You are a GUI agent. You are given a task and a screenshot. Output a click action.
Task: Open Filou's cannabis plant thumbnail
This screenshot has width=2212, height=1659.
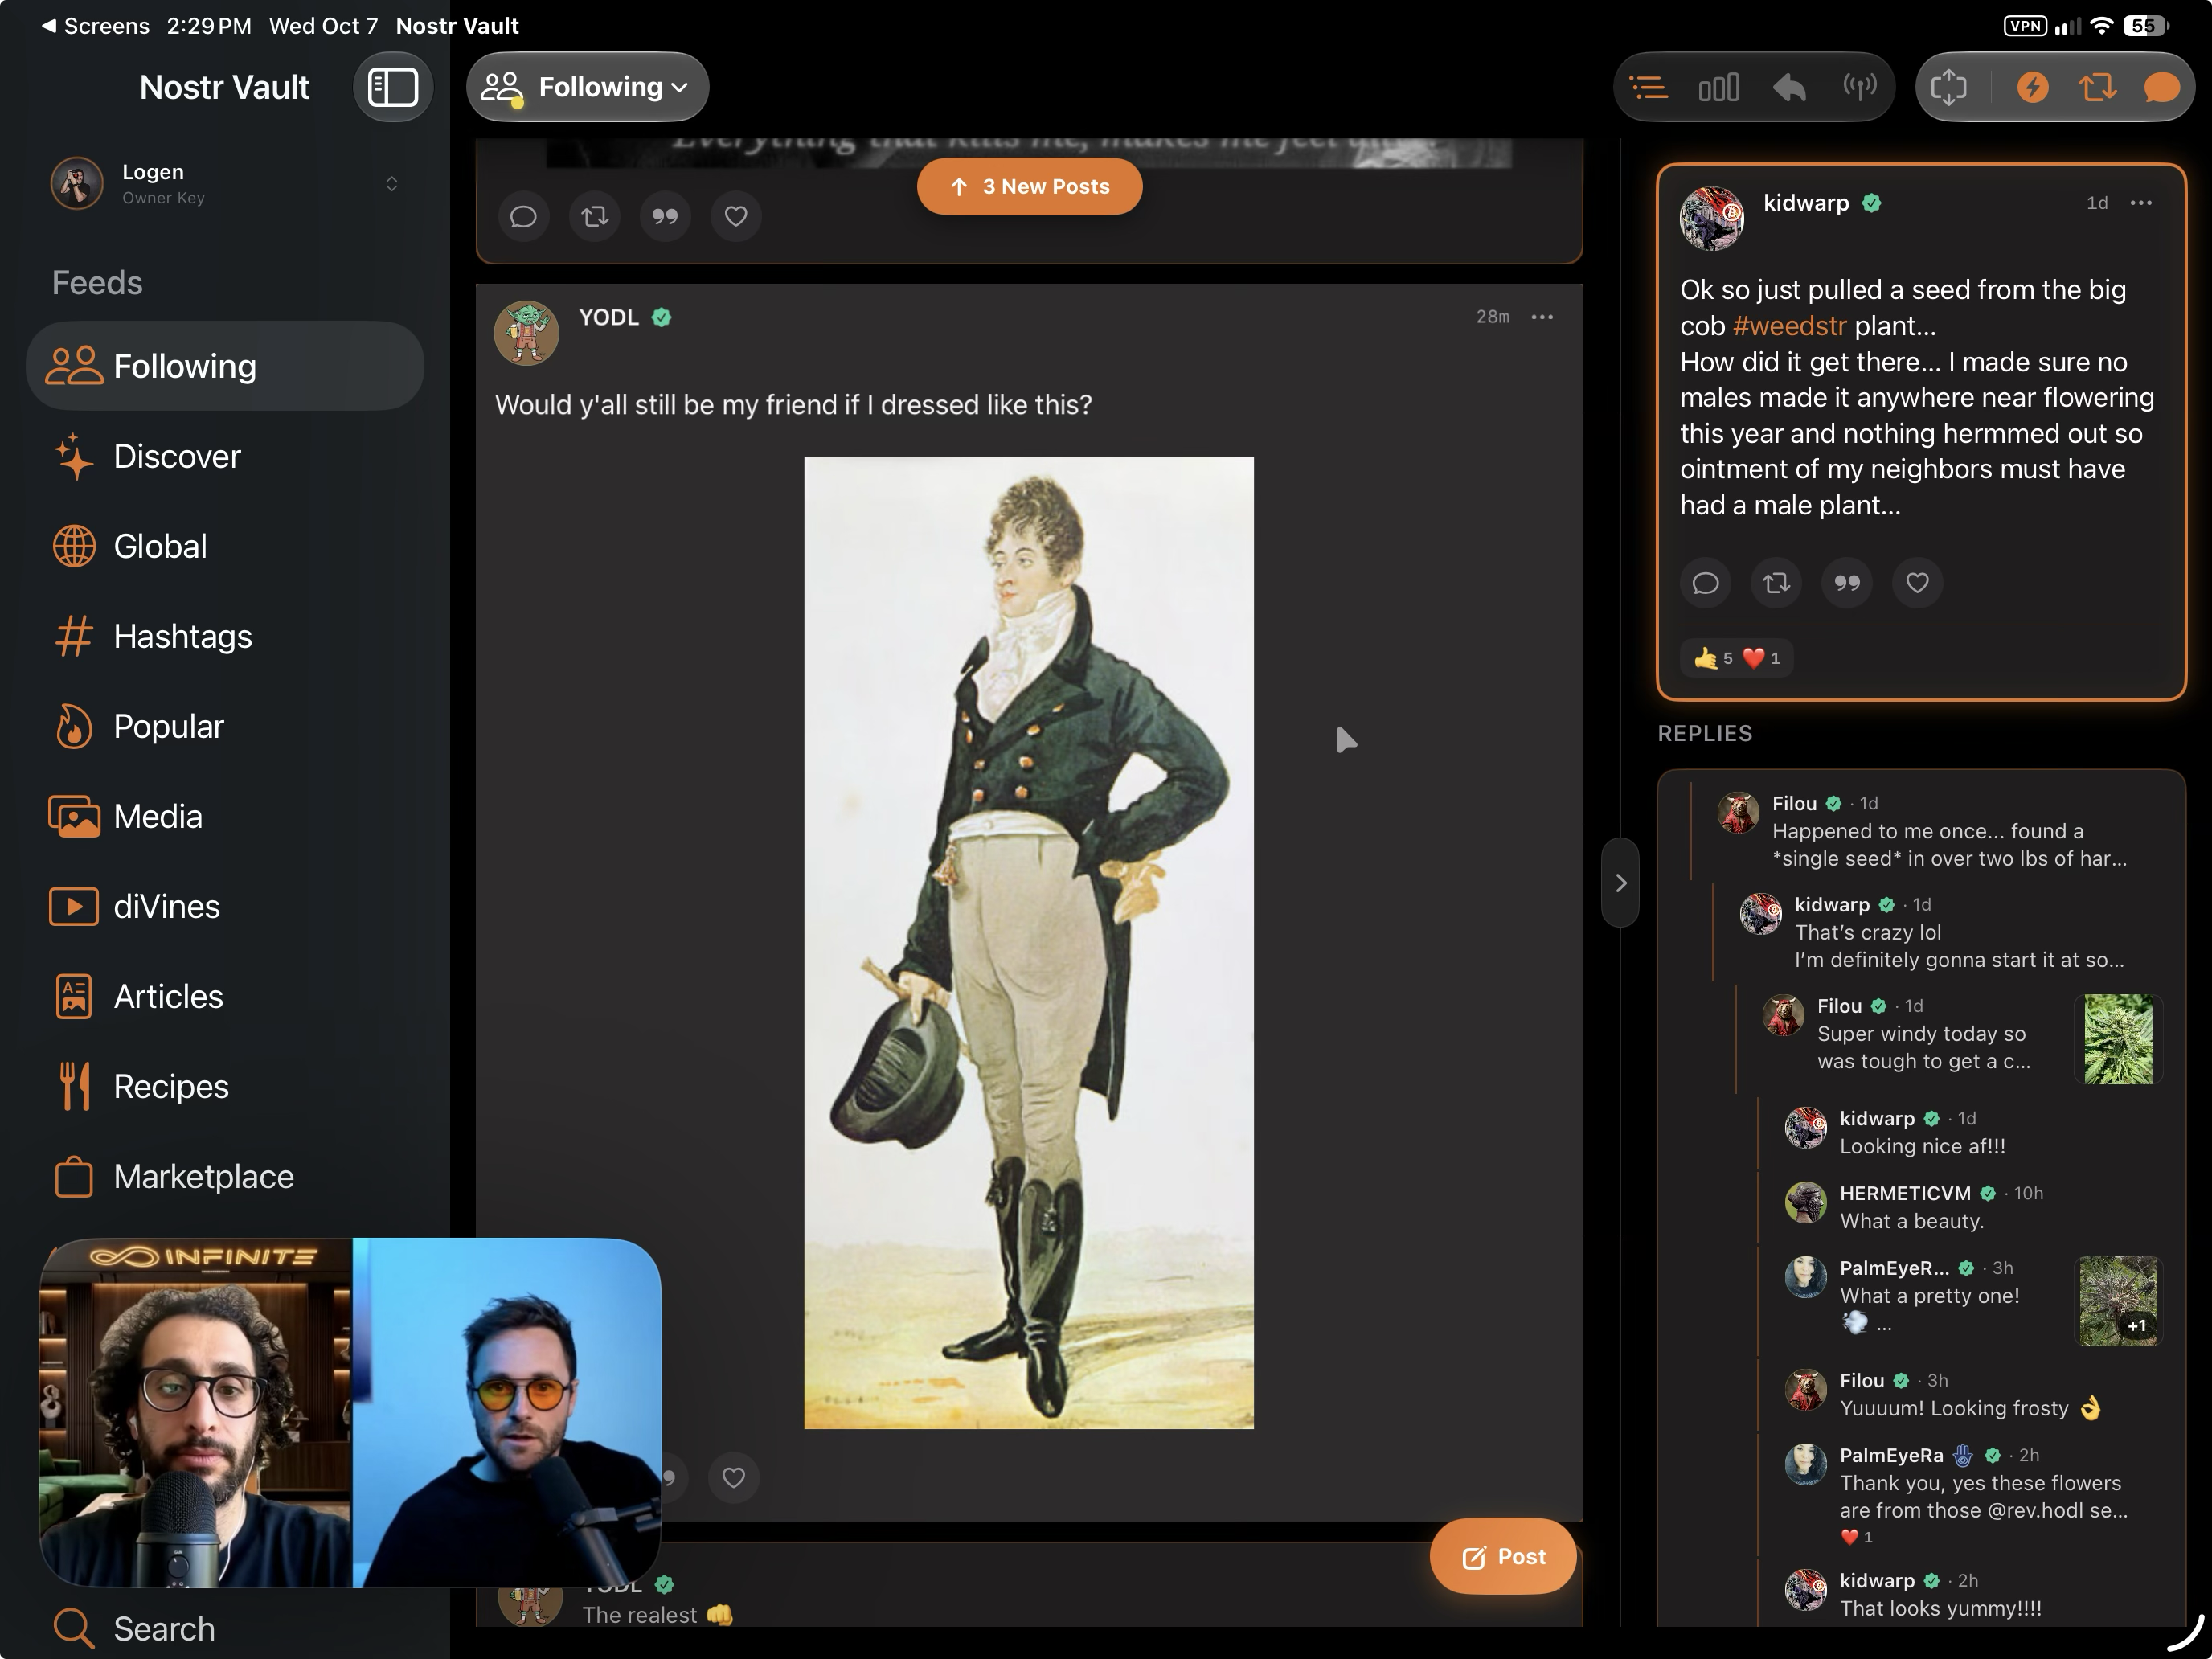coord(2118,1039)
